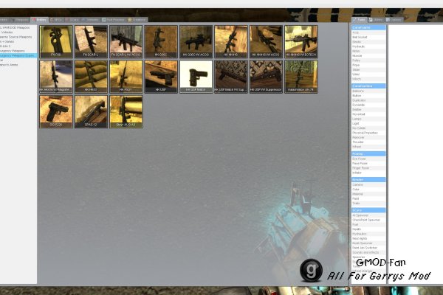Screen dimensions: 443x295
Task: Select the Finger Poser tool
Action: (x=368, y=168)
